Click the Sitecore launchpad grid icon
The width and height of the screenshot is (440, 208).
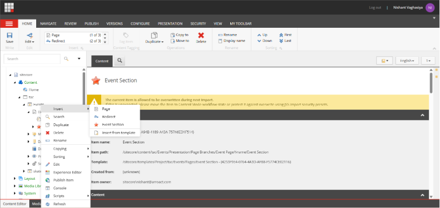(x=9, y=7)
